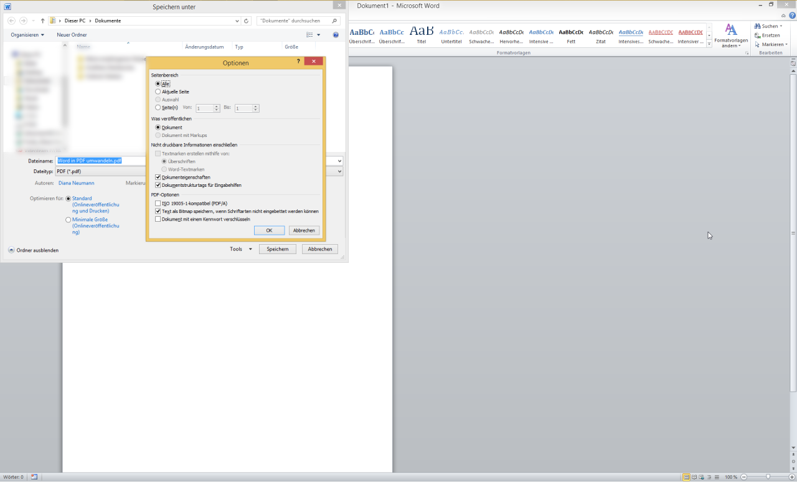Click 'Wörter: 0' in status bar

click(x=13, y=477)
